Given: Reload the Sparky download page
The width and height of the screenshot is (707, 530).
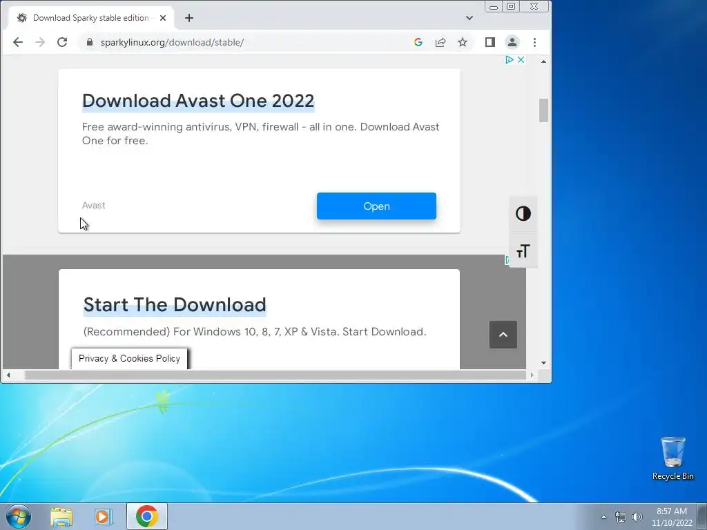Looking at the screenshot, I should 62,42.
